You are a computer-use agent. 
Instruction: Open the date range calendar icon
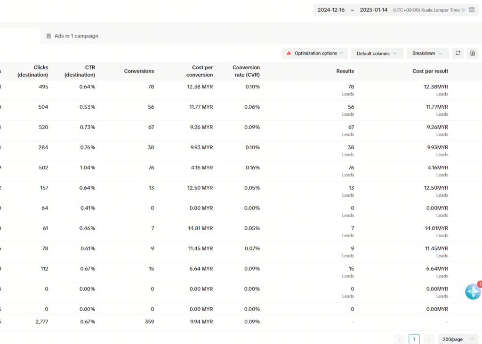pos(472,10)
